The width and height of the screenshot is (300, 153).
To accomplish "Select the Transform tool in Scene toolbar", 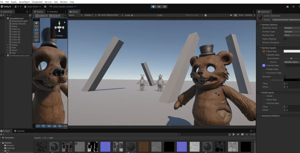I will click(x=36, y=40).
